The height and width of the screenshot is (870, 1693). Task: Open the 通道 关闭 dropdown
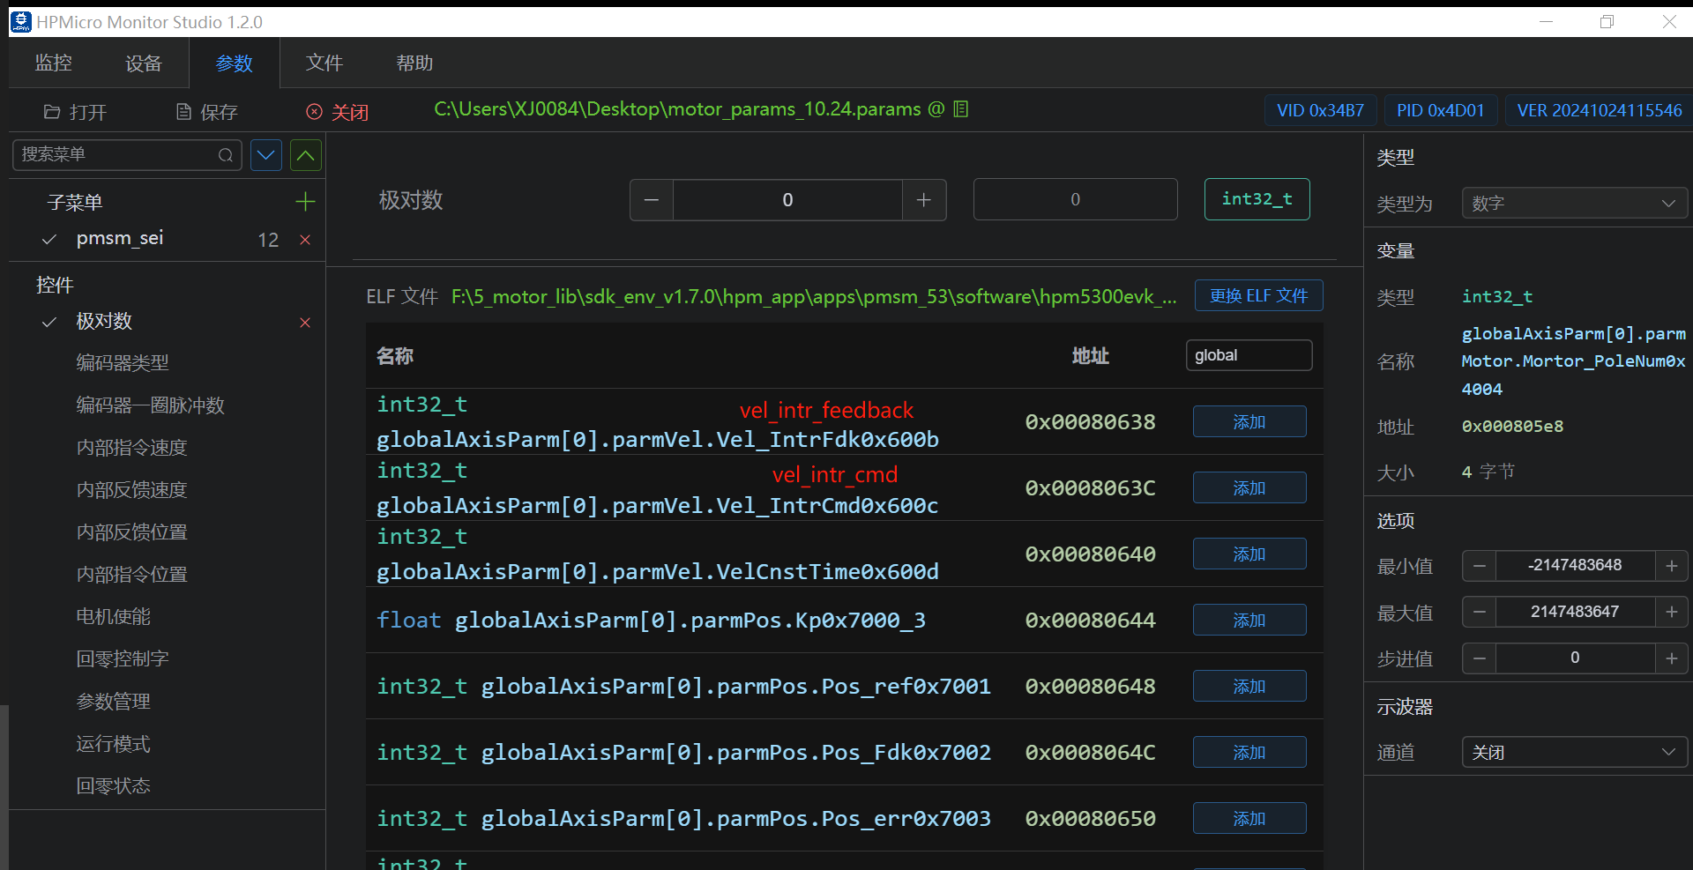1574,752
